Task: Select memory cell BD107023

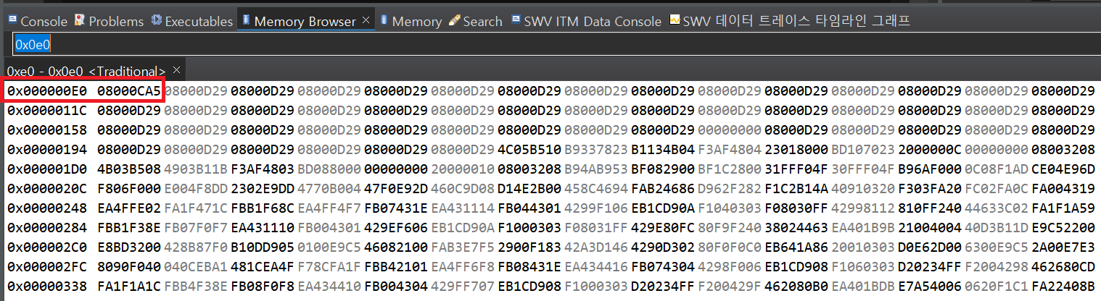Action: click(863, 150)
